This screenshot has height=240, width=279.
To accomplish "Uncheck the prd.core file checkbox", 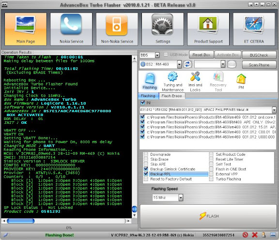I will point(142,117).
